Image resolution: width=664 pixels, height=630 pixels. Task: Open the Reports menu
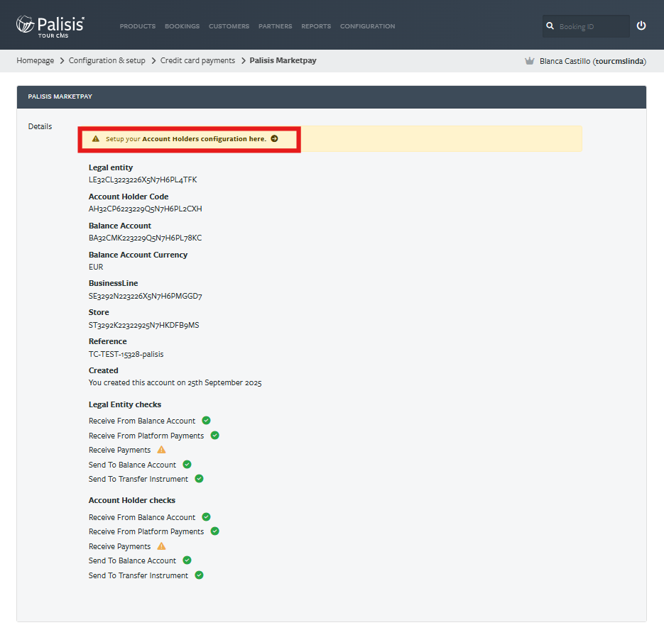(x=316, y=26)
